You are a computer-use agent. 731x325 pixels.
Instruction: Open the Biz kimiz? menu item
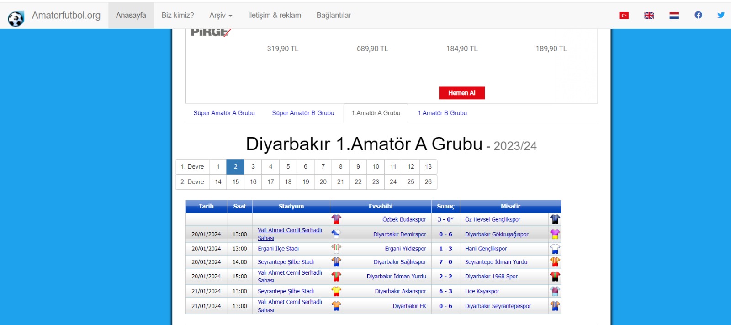point(177,16)
